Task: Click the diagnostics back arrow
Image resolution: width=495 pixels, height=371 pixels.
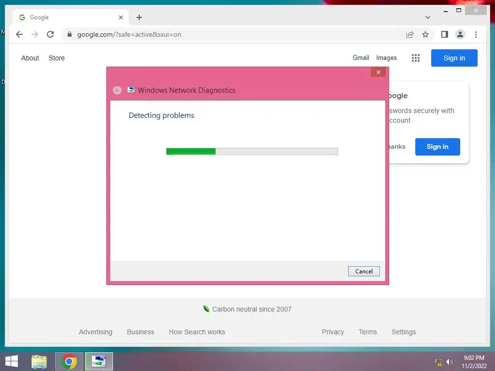Action: pos(117,90)
